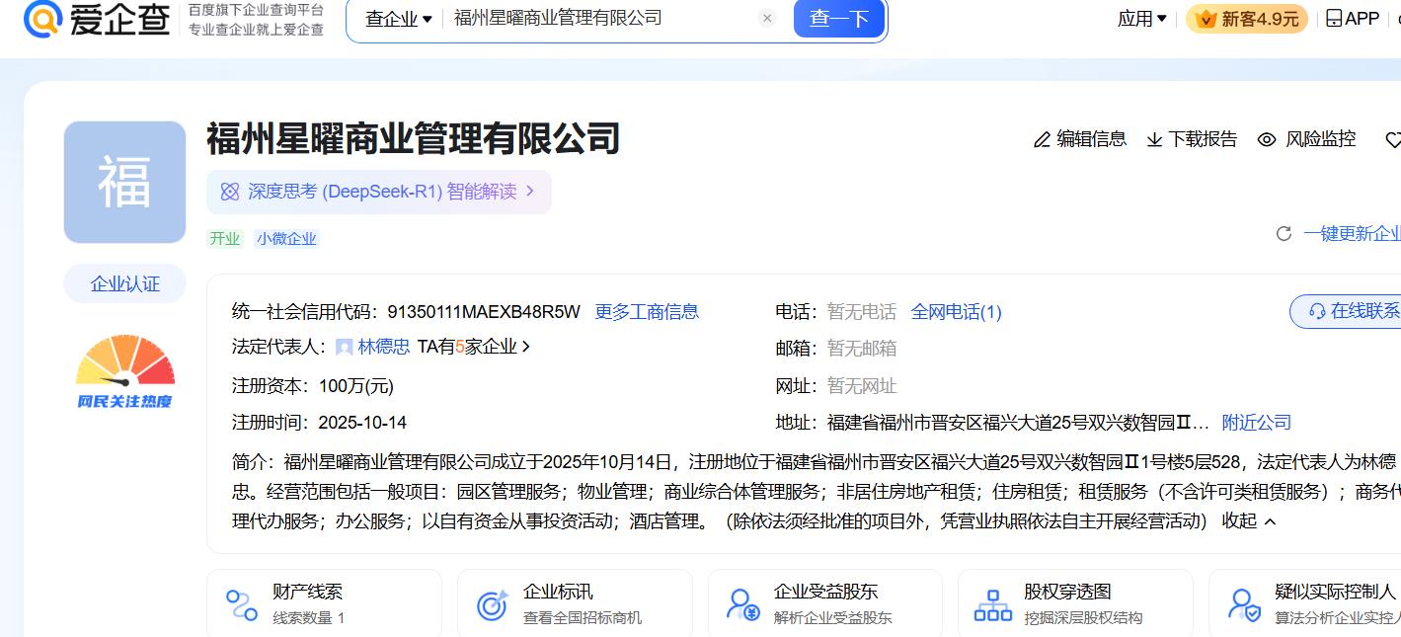
Task: Open the 企业受益股东 card
Action: tap(824, 603)
